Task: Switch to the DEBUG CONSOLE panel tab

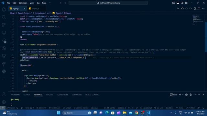Action: (x=92, y=95)
